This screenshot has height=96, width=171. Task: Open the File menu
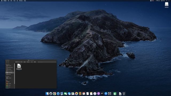click(x=8, y=1)
